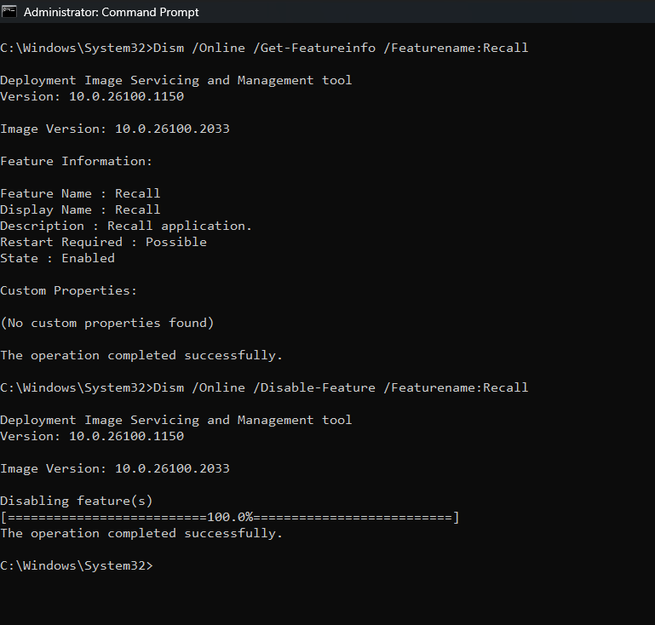Click /Featurename:Recall in the Disable-Feature command
Screen dimensions: 655x625
click(x=456, y=387)
